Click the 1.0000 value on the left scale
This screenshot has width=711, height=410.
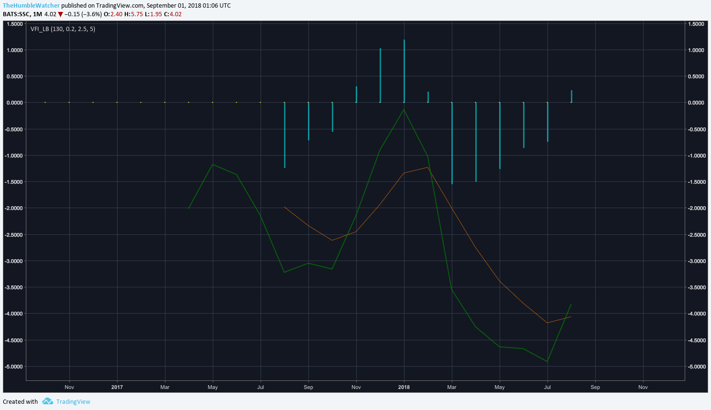(15, 50)
